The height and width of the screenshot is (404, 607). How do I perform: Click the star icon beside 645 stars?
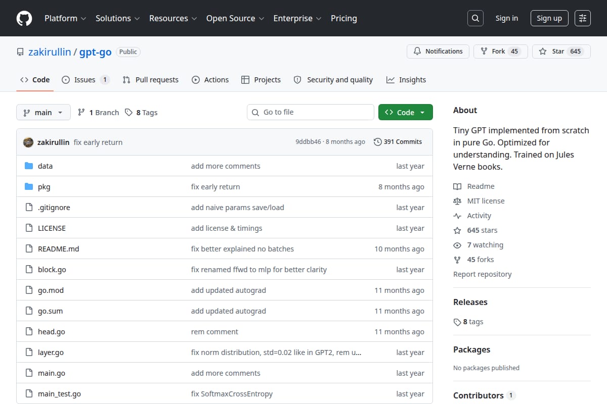[x=457, y=230]
